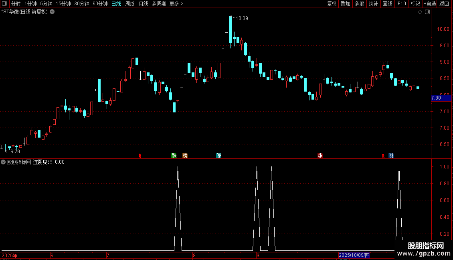Expand the 更多 periods menu
The image size is (453, 260).
coord(176,4)
